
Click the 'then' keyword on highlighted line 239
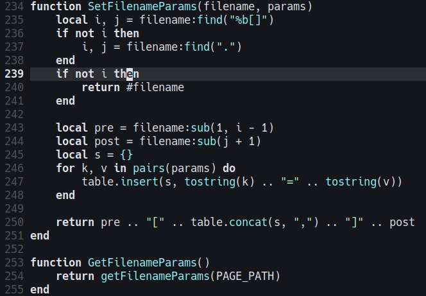(x=126, y=74)
